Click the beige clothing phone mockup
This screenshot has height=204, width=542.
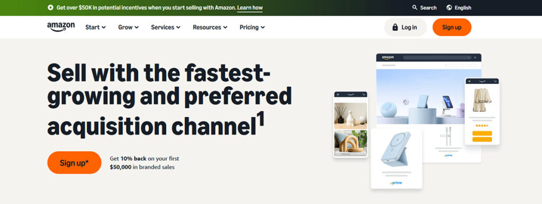pyautogui.click(x=482, y=111)
